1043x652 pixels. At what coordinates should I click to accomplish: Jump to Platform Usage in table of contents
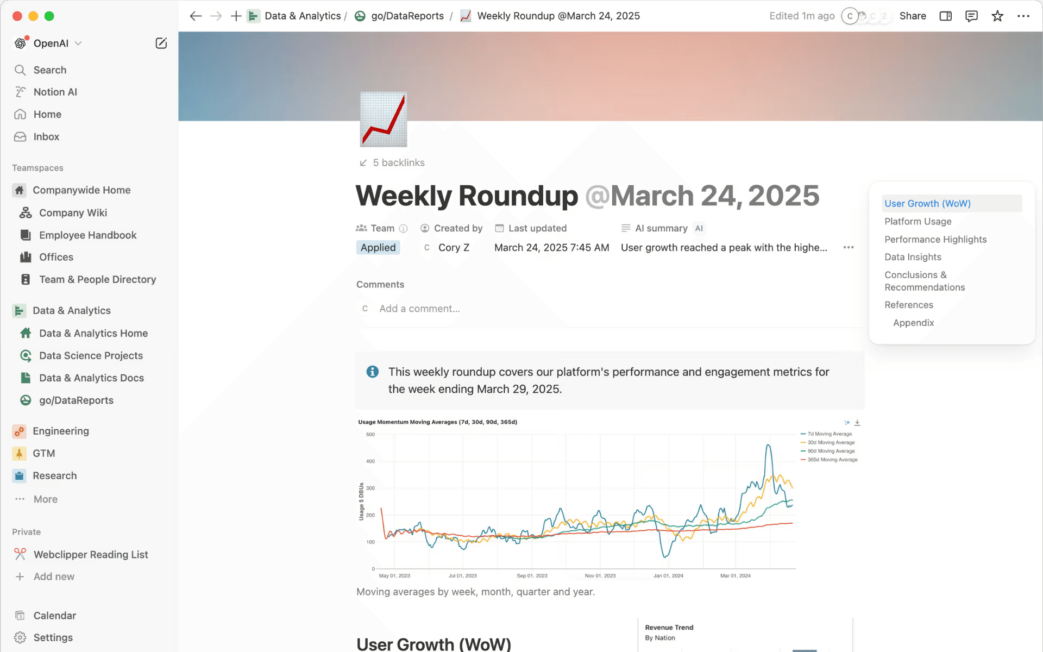pyautogui.click(x=918, y=221)
